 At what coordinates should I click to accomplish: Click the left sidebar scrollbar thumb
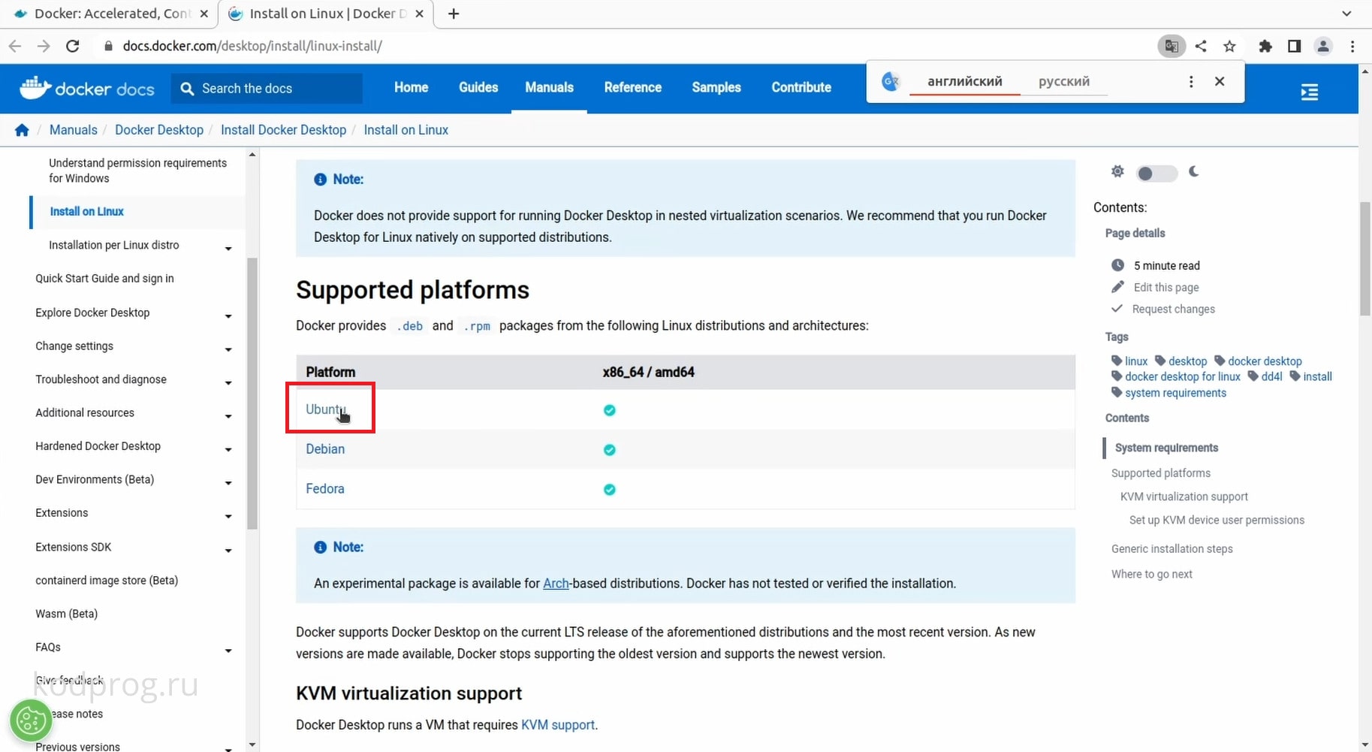tap(252, 394)
